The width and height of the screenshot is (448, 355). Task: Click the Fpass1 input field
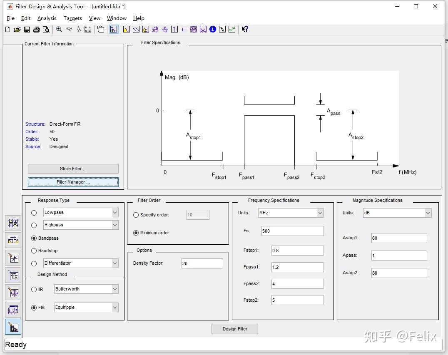tap(297, 267)
